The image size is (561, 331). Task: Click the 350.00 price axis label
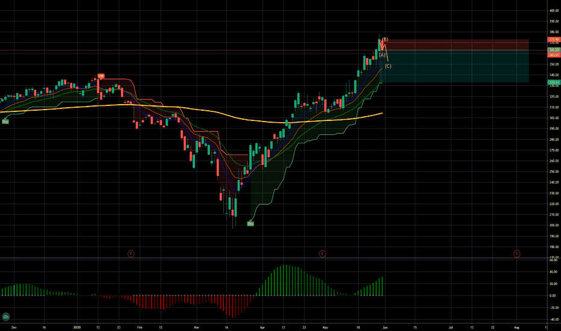click(554, 64)
